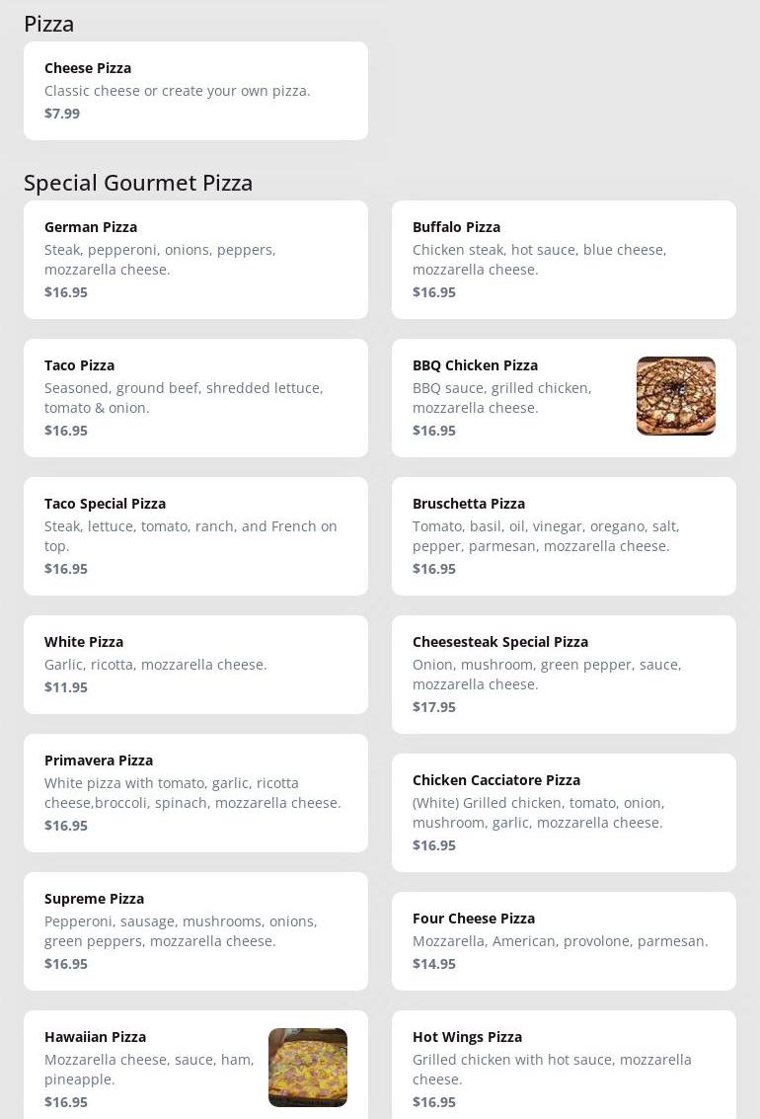Click the $7.99 Cheese Pizza price
Viewport: 760px width, 1119px height.
[x=62, y=114]
